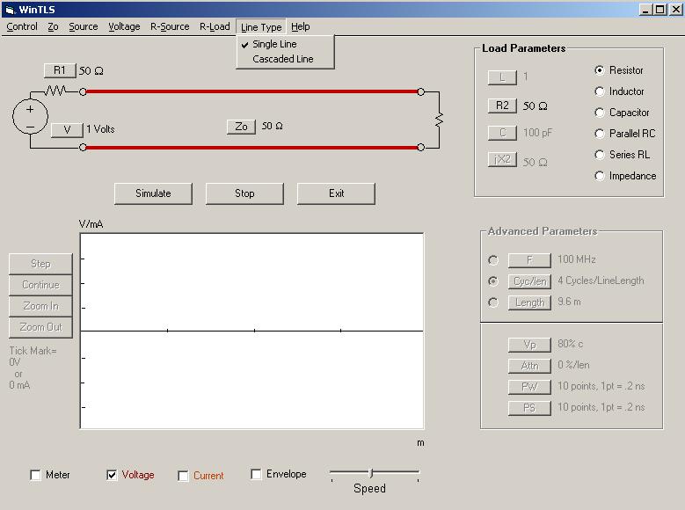The width and height of the screenshot is (685, 510).
Task: Click the Length button
Action: (529, 302)
